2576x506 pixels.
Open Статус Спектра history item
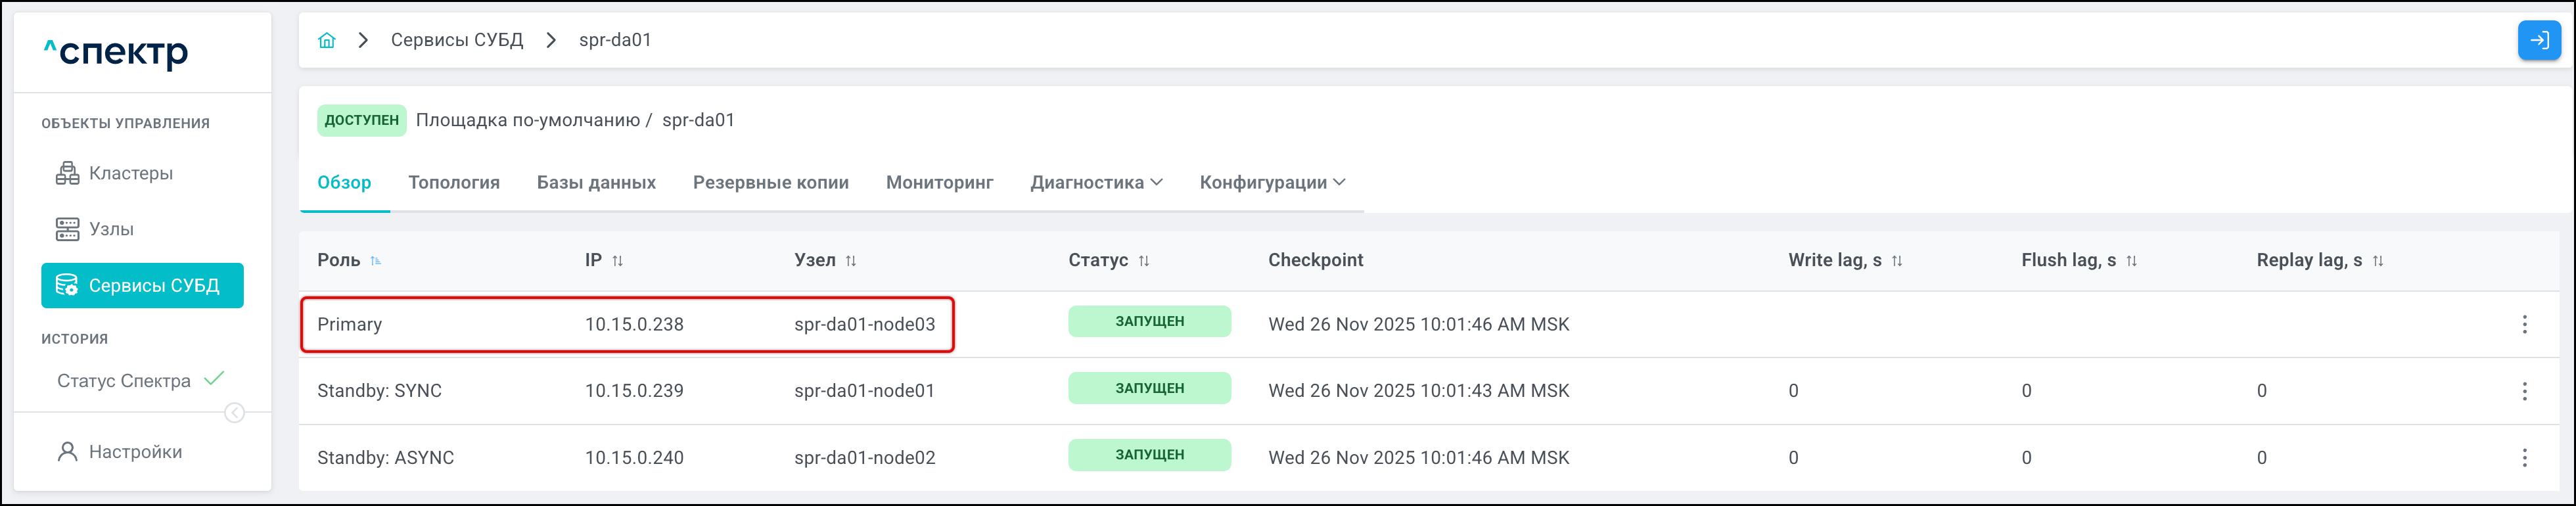(x=124, y=380)
